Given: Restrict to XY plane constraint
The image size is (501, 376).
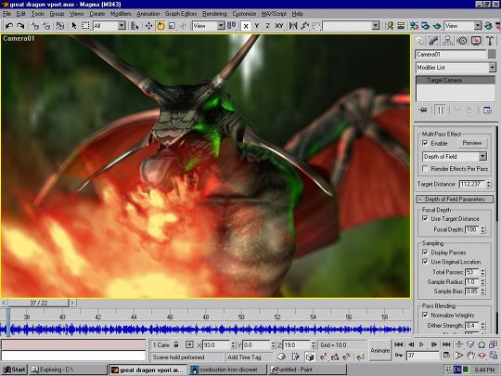Looking at the screenshot, I should 279,26.
